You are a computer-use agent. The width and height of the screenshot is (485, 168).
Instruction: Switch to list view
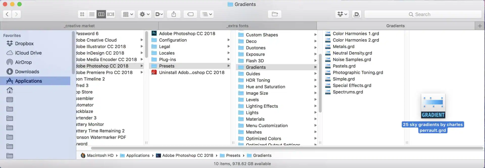tap(92, 14)
